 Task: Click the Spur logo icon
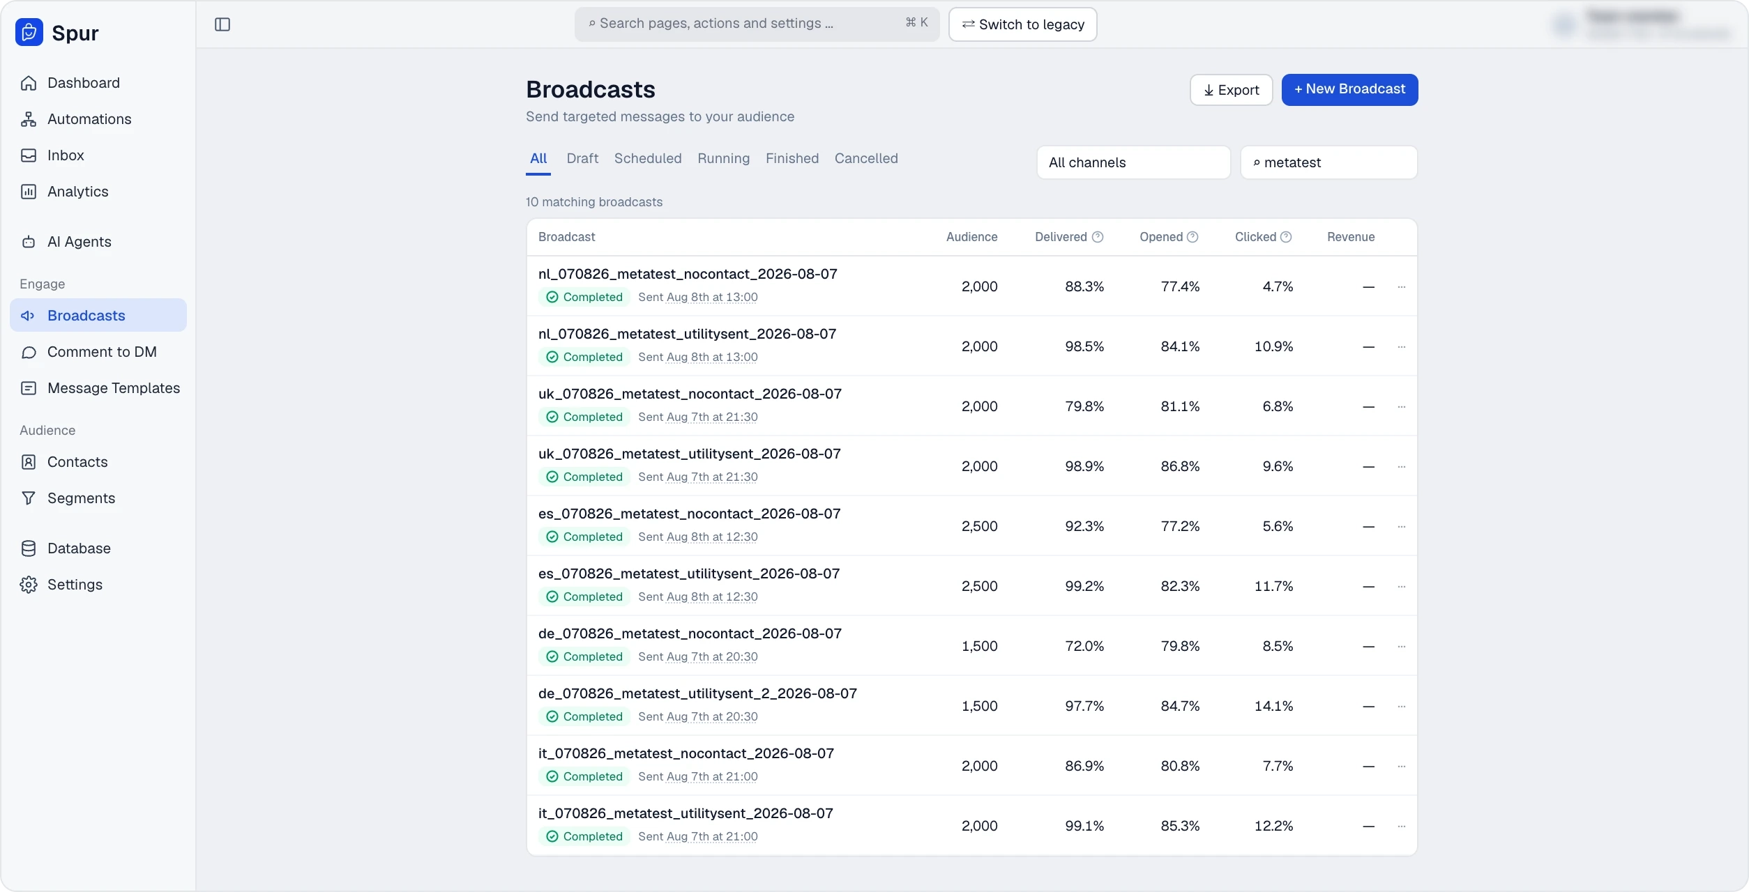[29, 32]
